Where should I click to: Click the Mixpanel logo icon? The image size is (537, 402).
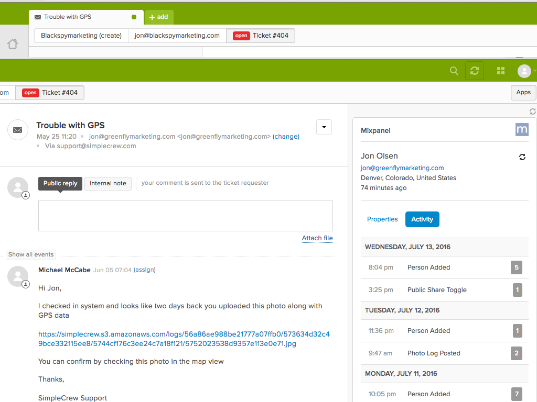[x=522, y=130]
